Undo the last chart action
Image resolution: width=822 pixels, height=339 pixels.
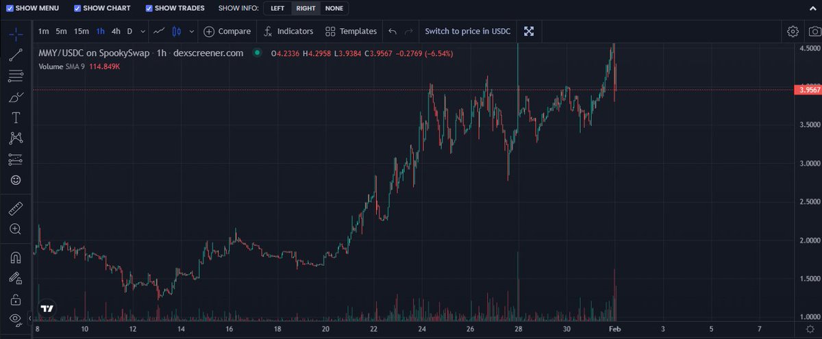[393, 31]
